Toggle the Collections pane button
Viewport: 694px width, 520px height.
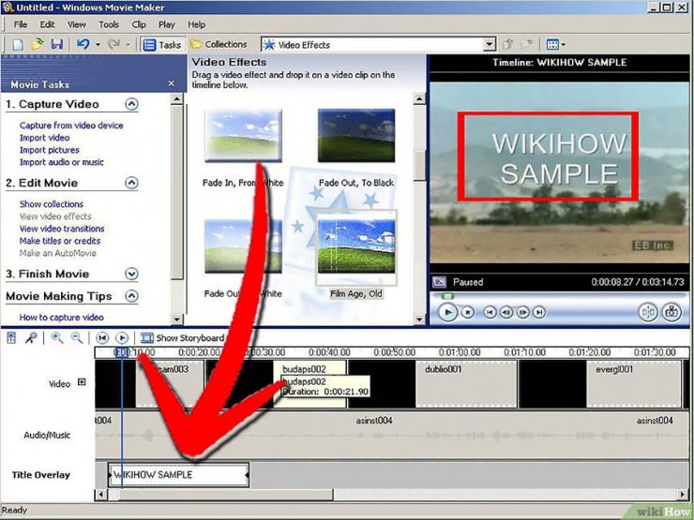(219, 44)
